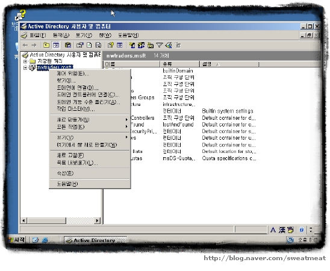330x271 pixels.
Task: Sort by the 설명 column header
Action: (x=229, y=64)
